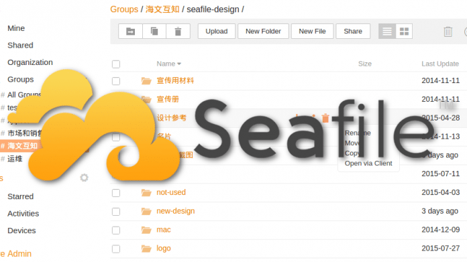
Task: Click the 2014-12-09 date for mac
Action: [441, 230]
